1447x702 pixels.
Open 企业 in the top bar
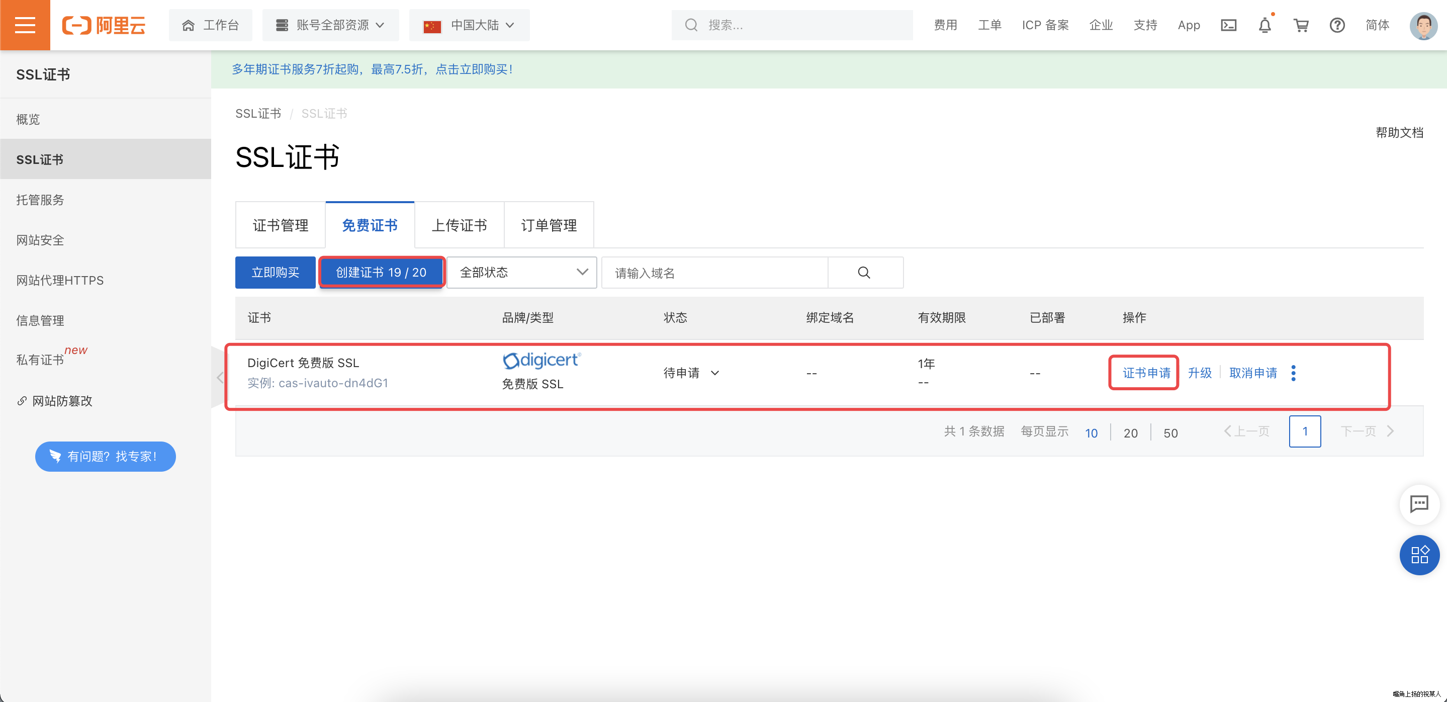tap(1101, 25)
